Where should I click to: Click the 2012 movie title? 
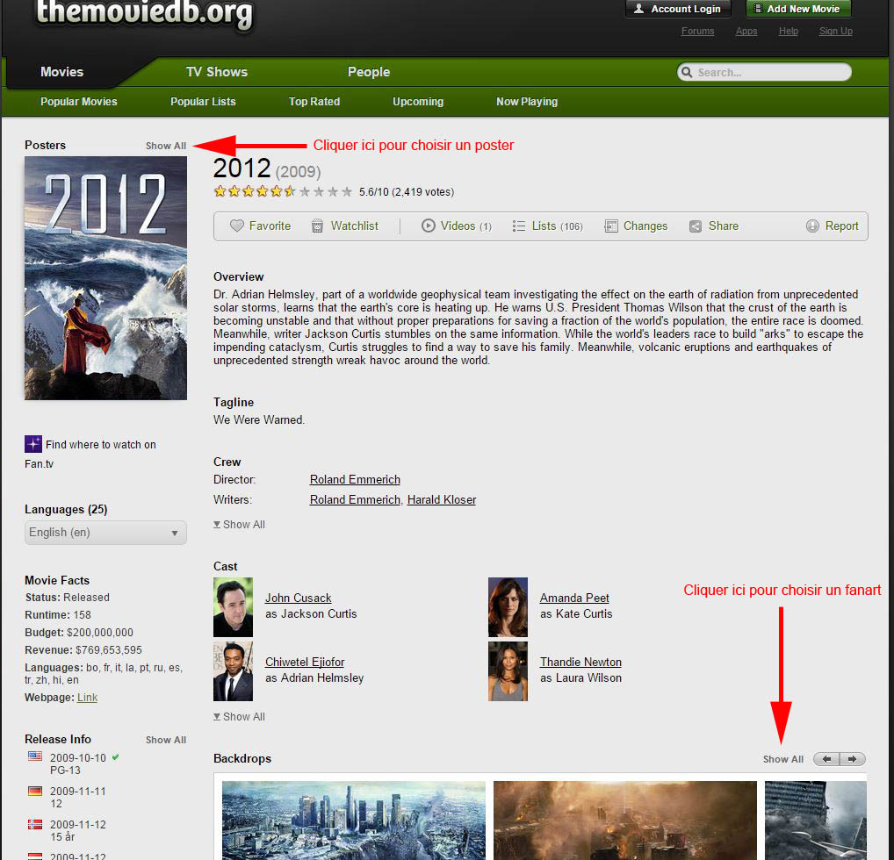tap(242, 168)
